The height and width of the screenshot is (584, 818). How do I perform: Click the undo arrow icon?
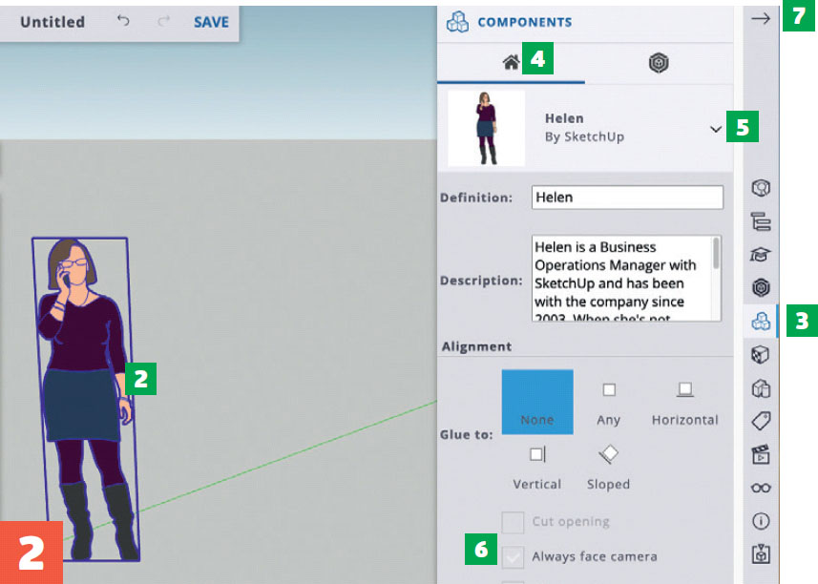point(123,21)
